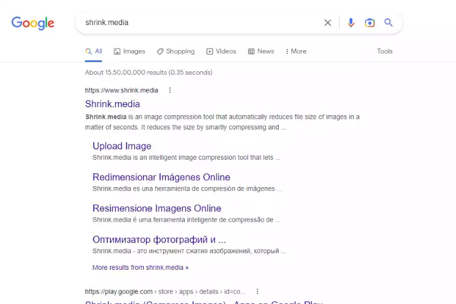Switch to the Images tab
Image resolution: width=456 pixels, height=304 pixels.
click(129, 51)
